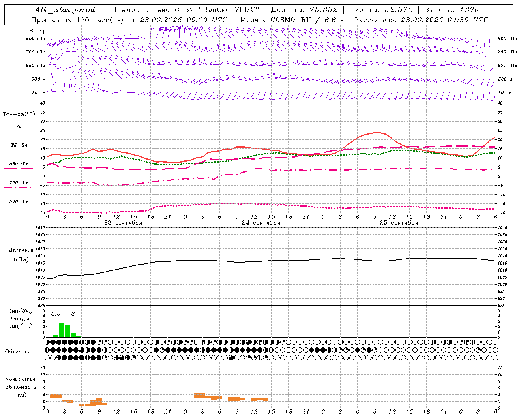Click the '23 сентября' date label

pyautogui.click(x=123, y=223)
